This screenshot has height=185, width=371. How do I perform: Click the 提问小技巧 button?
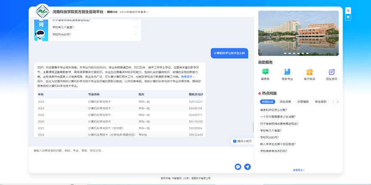[242, 141]
